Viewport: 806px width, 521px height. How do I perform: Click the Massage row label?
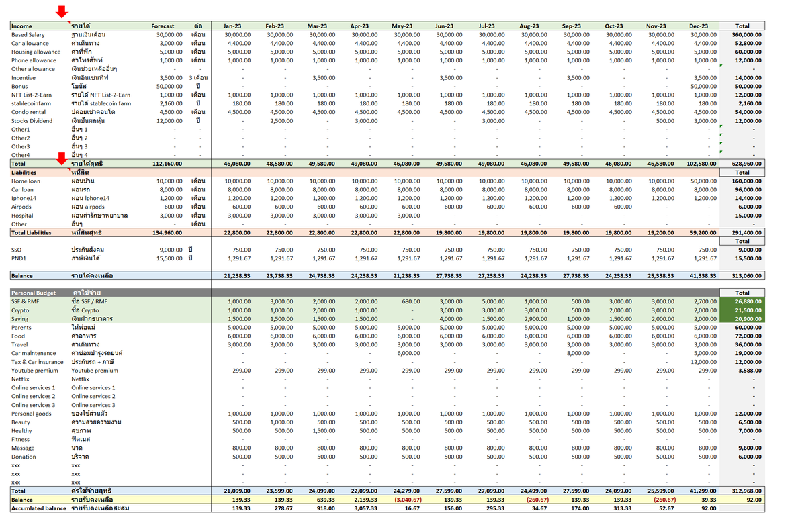tap(22, 448)
